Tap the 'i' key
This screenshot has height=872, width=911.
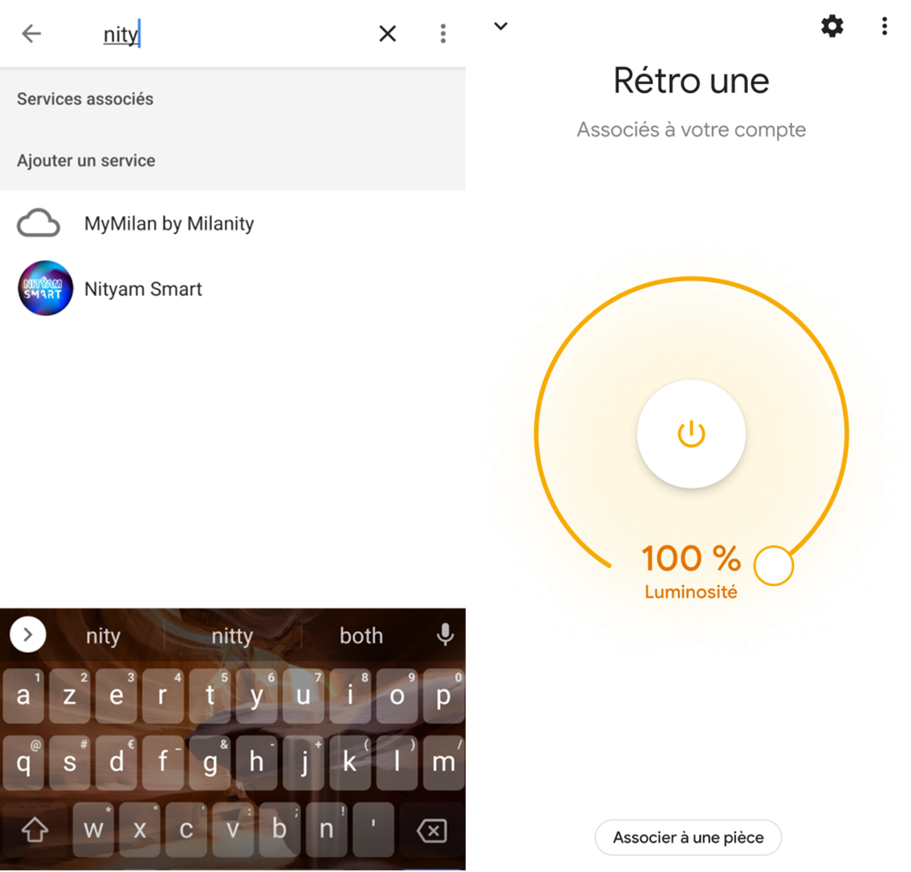click(x=350, y=696)
